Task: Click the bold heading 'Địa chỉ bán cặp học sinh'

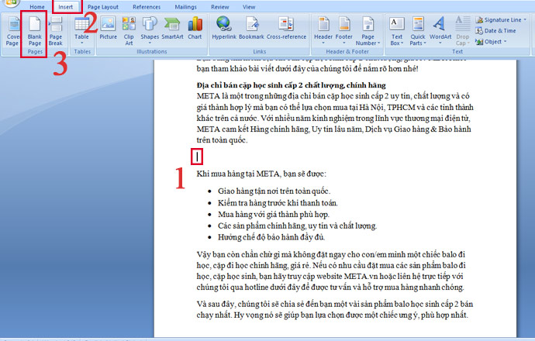Action: [x=291, y=85]
